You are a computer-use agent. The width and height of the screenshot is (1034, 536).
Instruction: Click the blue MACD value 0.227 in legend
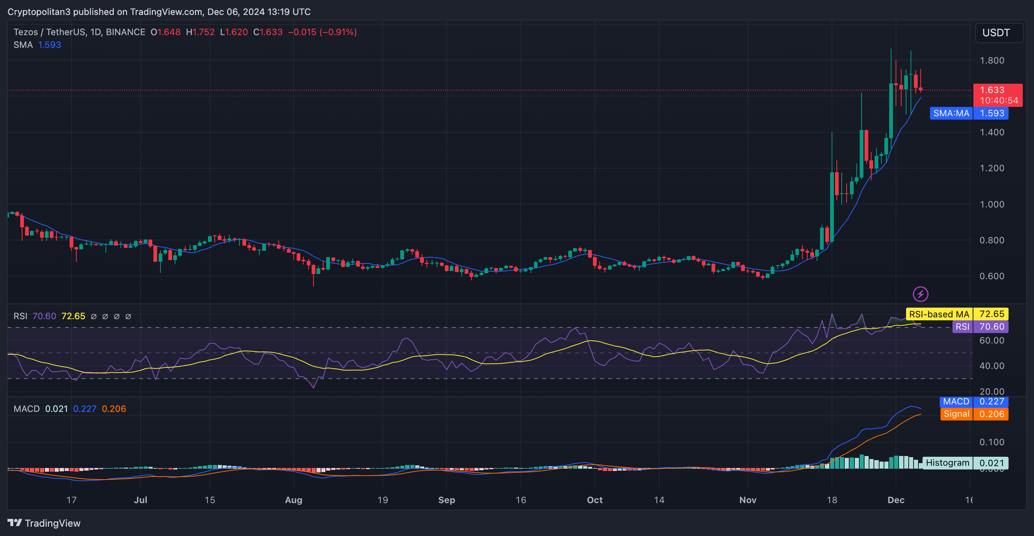point(85,409)
